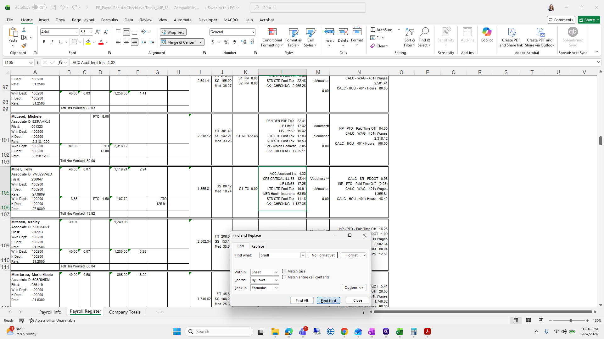604x339 pixels.
Task: Open the Company Totals sheet tab
Action: coord(125,312)
